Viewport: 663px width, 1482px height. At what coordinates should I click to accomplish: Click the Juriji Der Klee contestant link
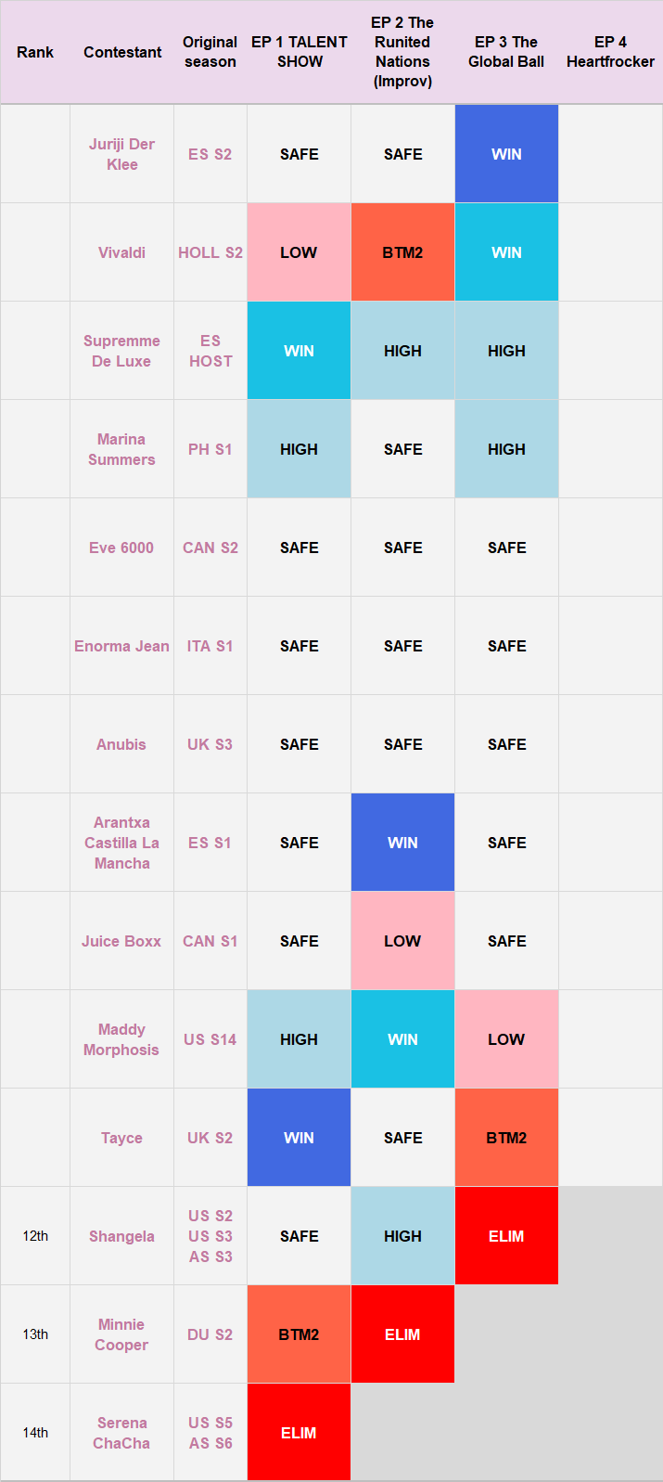pyautogui.click(x=121, y=154)
